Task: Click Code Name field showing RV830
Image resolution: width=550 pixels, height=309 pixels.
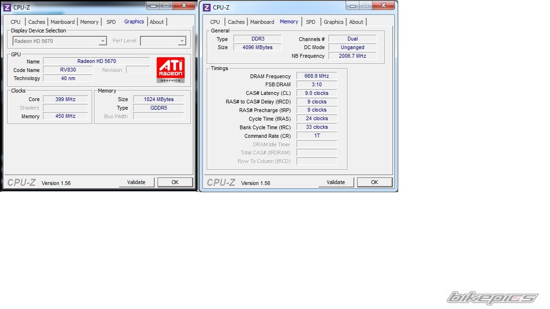Action: tap(68, 70)
